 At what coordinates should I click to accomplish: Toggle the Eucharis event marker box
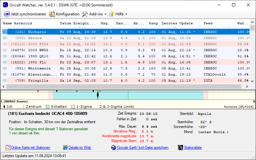point(5,32)
